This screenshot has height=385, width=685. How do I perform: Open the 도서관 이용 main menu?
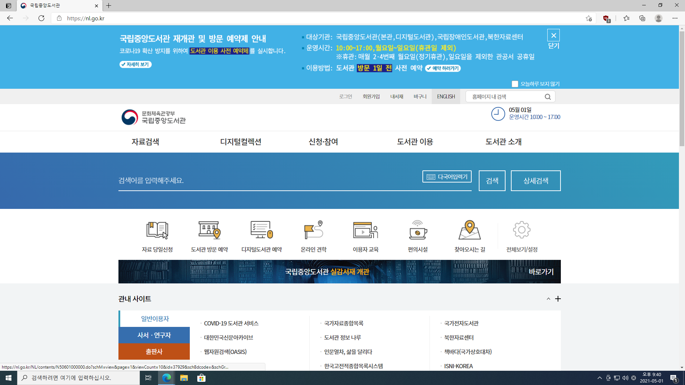pos(415,142)
